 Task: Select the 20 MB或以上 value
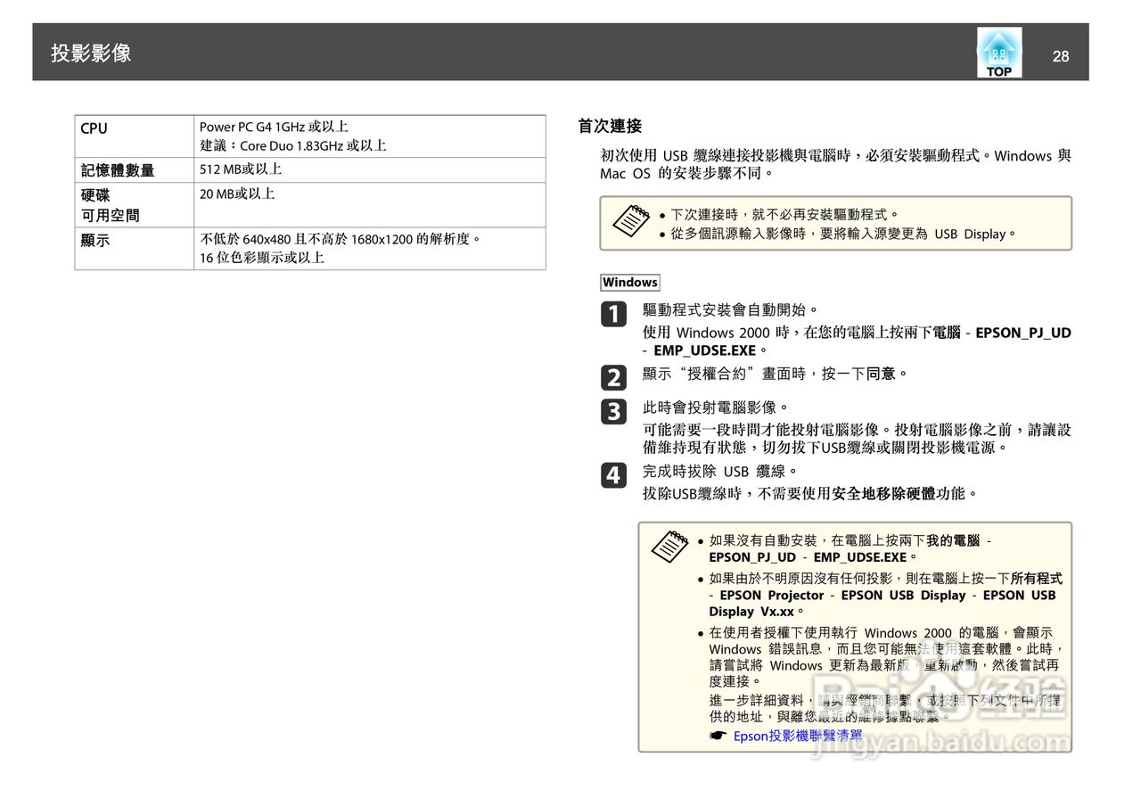pyautogui.click(x=236, y=194)
